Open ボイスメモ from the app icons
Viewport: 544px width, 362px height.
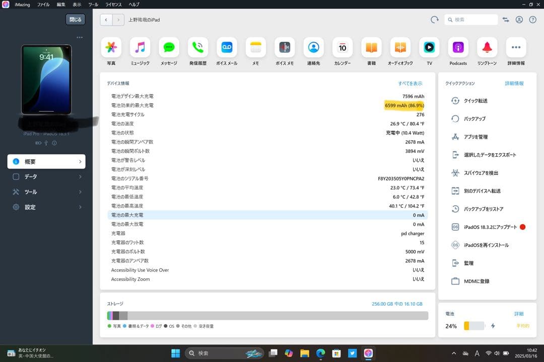pyautogui.click(x=284, y=48)
